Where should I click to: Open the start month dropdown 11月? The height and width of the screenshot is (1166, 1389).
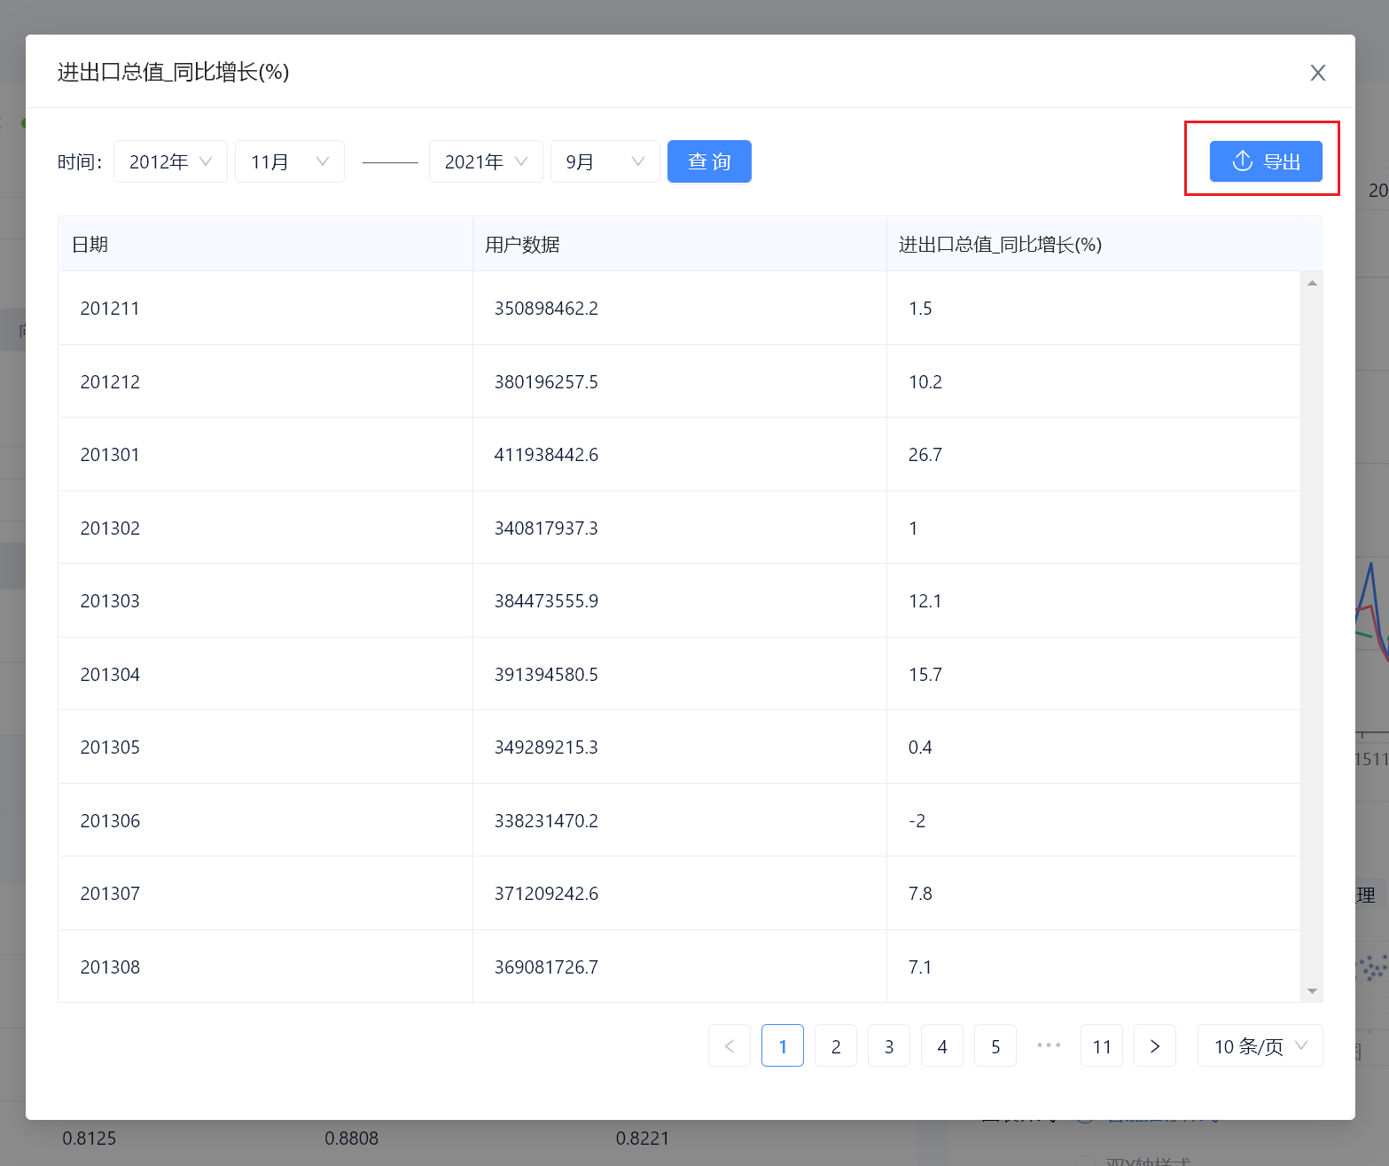point(290,161)
